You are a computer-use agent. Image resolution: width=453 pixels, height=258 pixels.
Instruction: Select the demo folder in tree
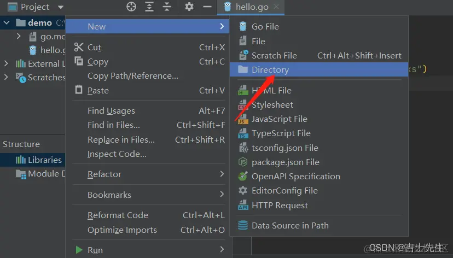[33, 22]
